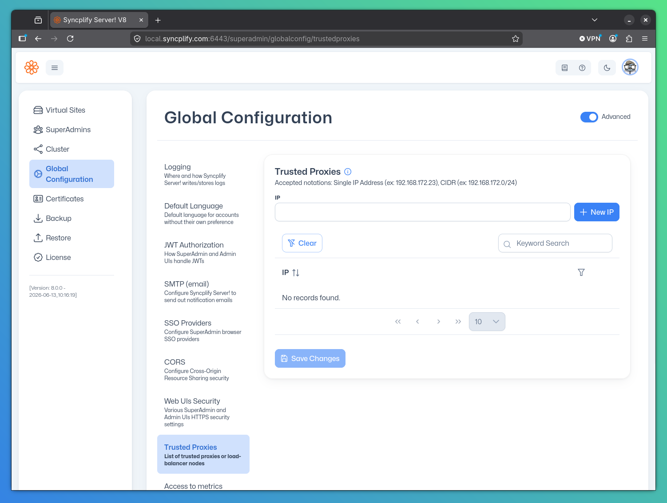Image resolution: width=667 pixels, height=503 pixels.
Task: Open the Web UIs Security section
Action: (x=203, y=412)
